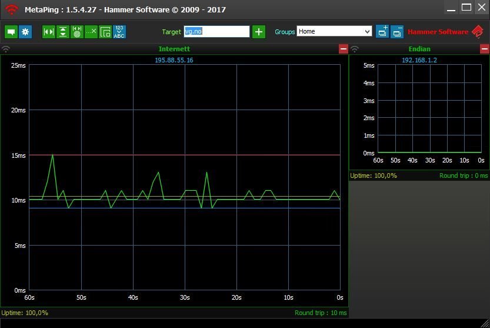Click the green speech bubble message icon
490x328 pixels.
[11, 32]
